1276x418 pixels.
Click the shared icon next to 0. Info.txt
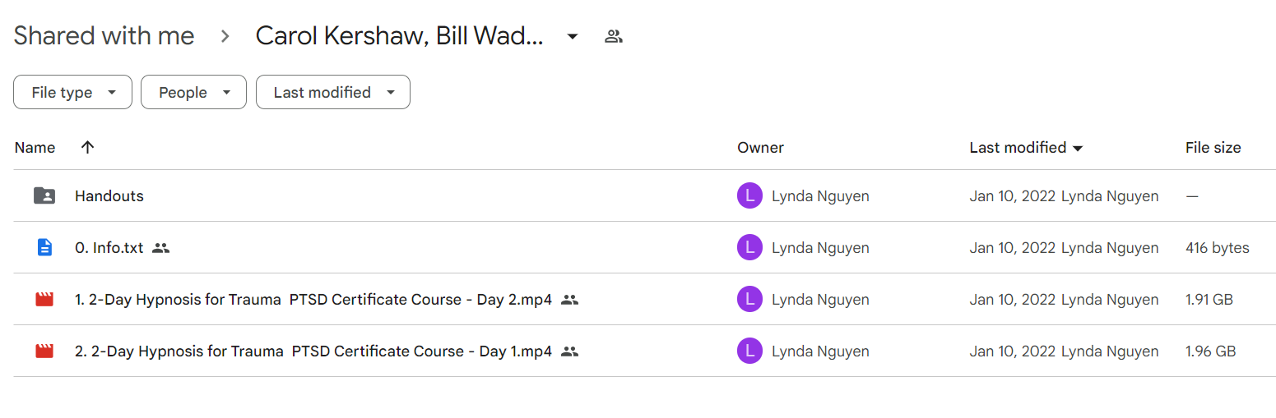[161, 247]
